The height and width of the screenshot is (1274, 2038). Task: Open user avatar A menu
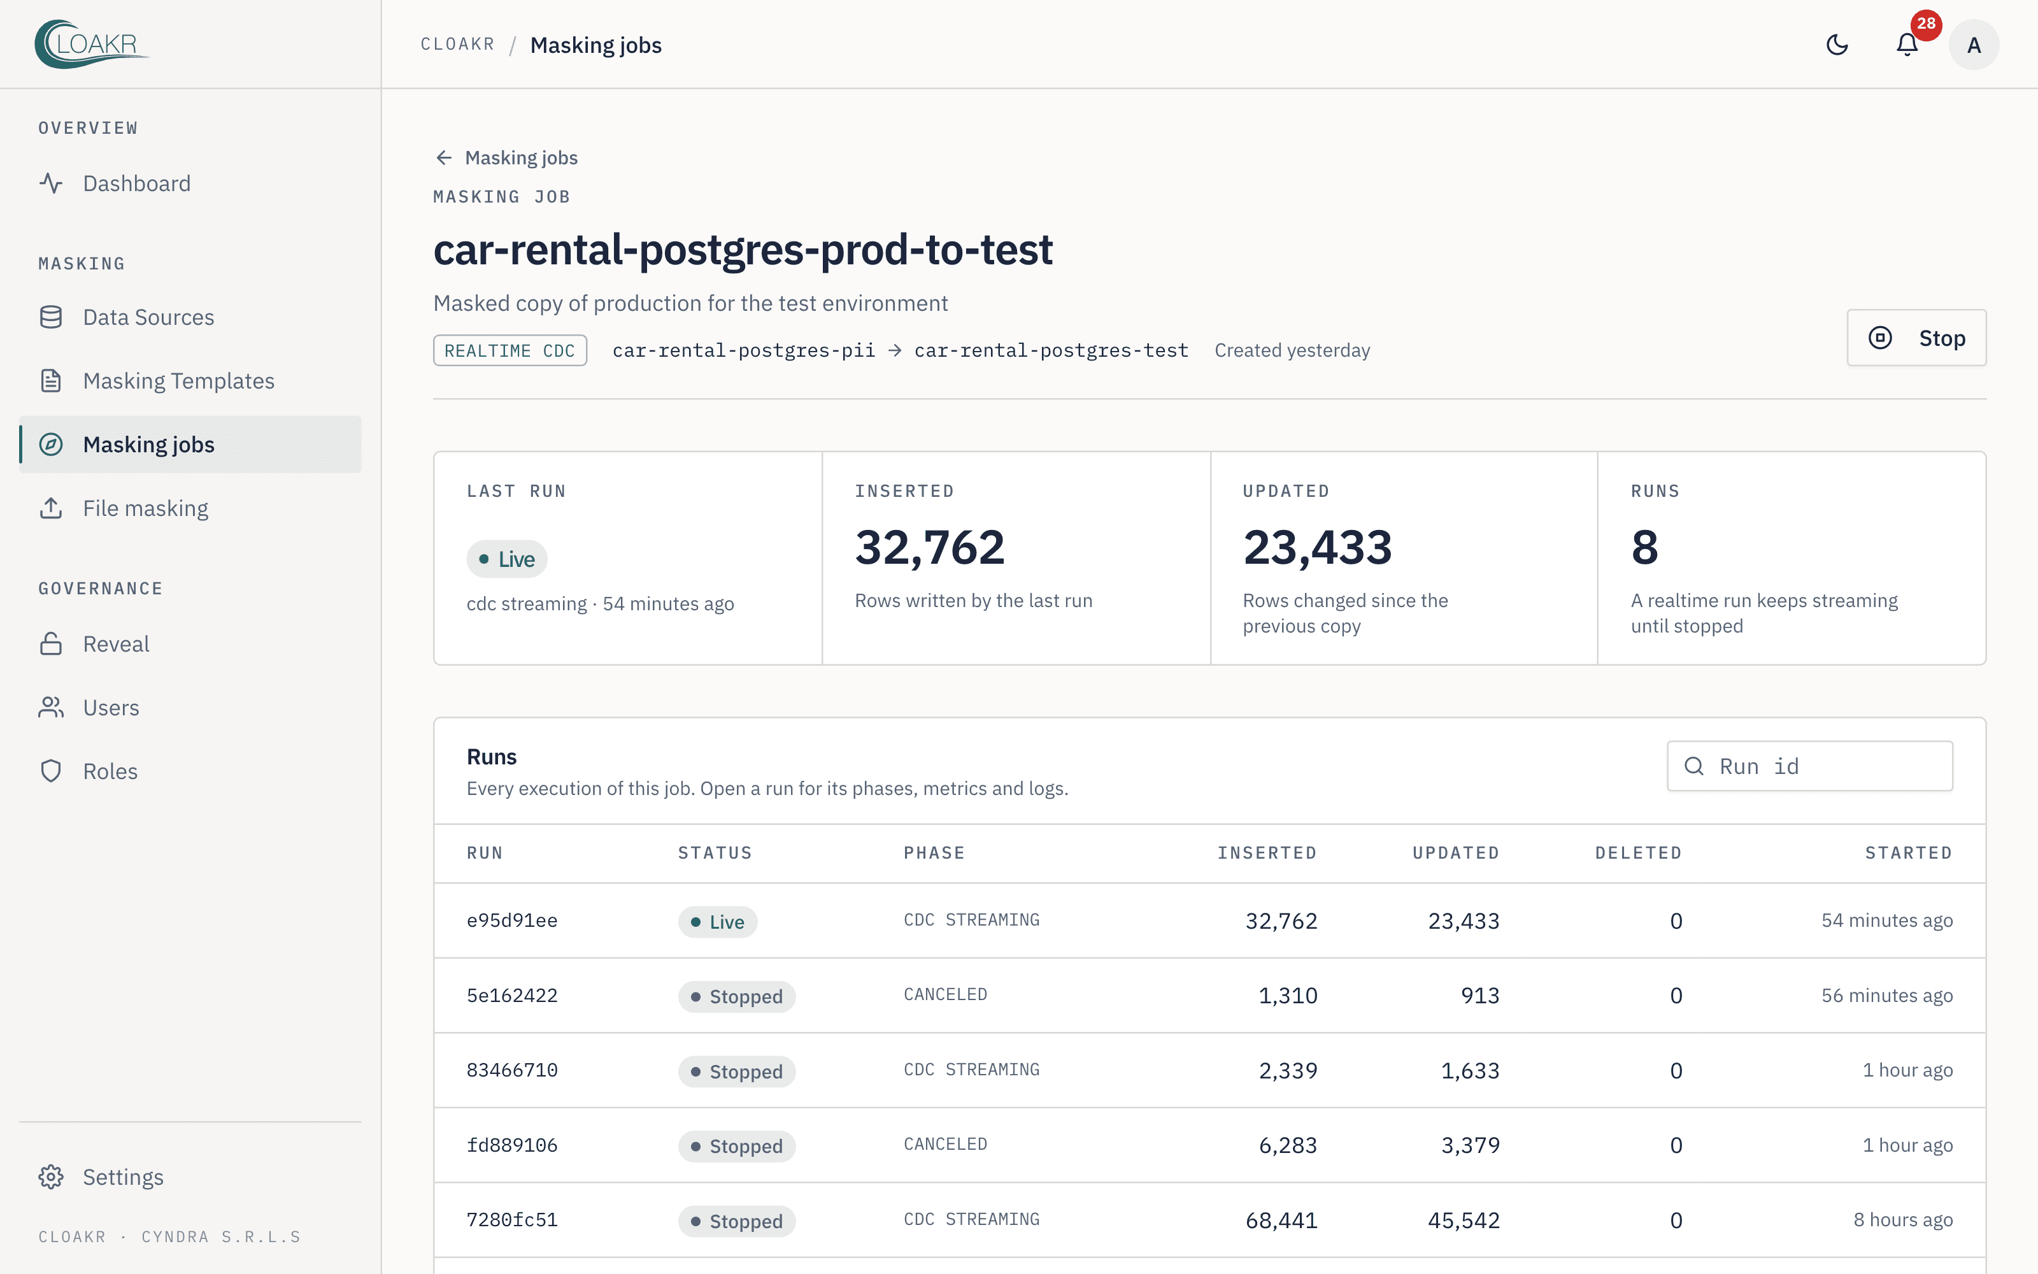(1973, 45)
